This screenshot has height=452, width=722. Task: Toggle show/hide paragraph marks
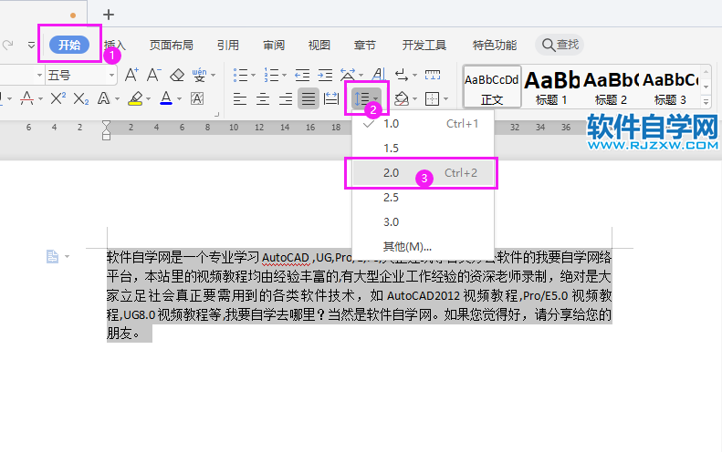pos(402,75)
